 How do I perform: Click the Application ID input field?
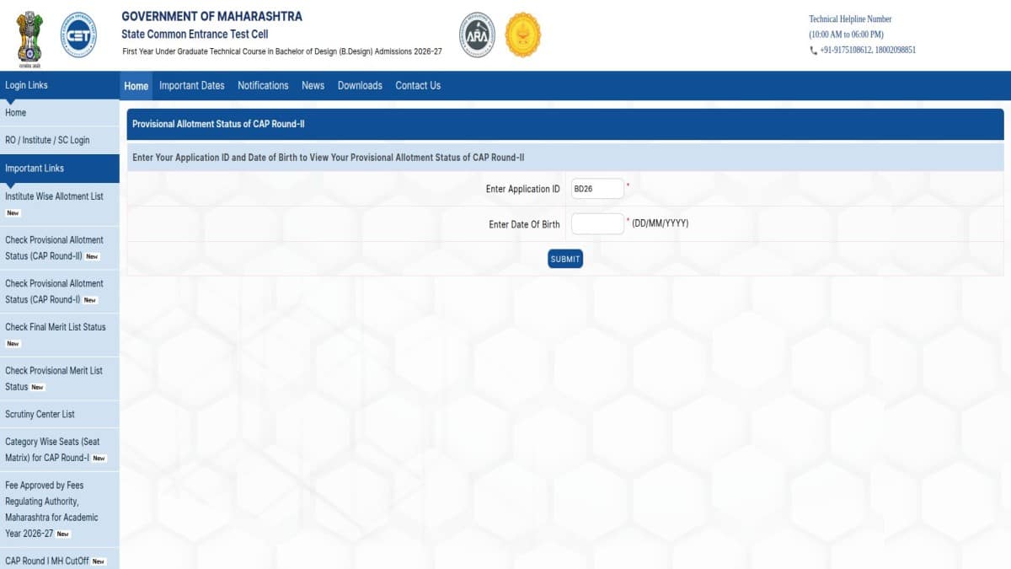(x=597, y=189)
